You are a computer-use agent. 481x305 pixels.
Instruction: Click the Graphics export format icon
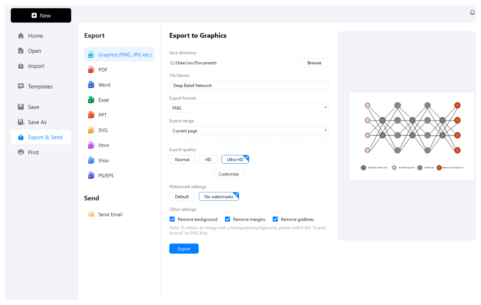[91, 55]
